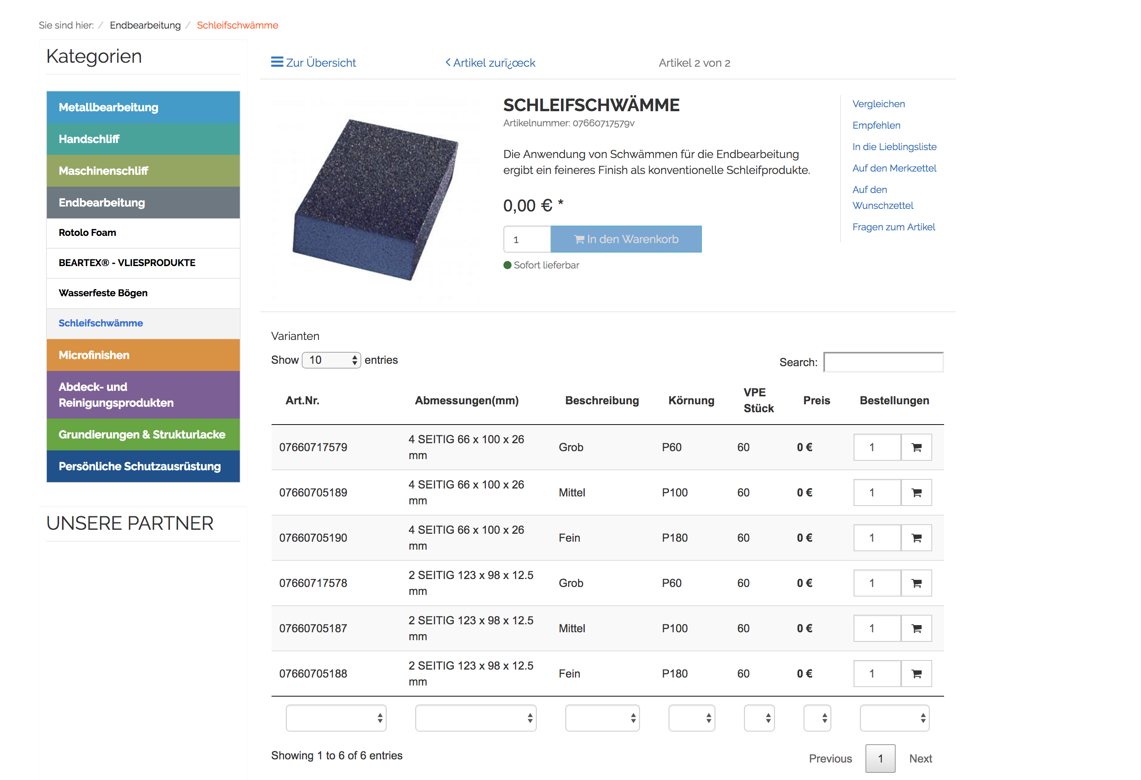Go back via Artikel zurück chevron
The width and height of the screenshot is (1141, 780).
(448, 62)
